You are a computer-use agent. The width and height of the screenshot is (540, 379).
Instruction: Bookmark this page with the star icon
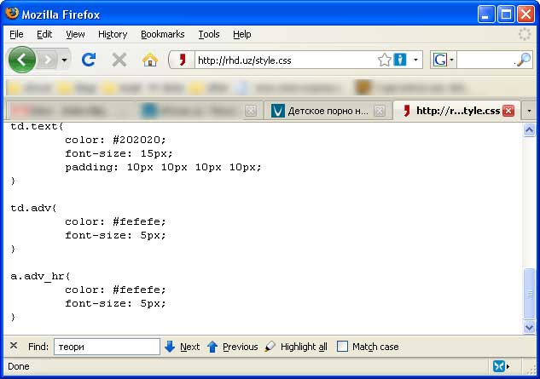[384, 60]
